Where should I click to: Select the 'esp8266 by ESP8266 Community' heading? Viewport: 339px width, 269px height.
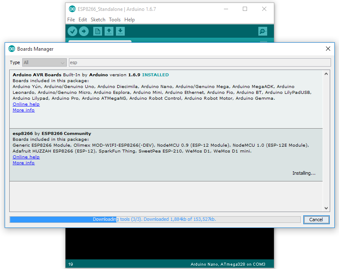click(52, 134)
